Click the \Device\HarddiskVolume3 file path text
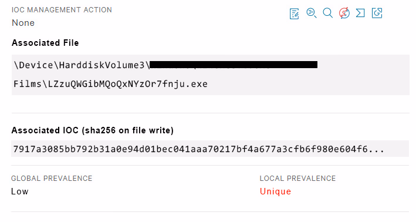This screenshot has height=222, width=416. coord(82,65)
